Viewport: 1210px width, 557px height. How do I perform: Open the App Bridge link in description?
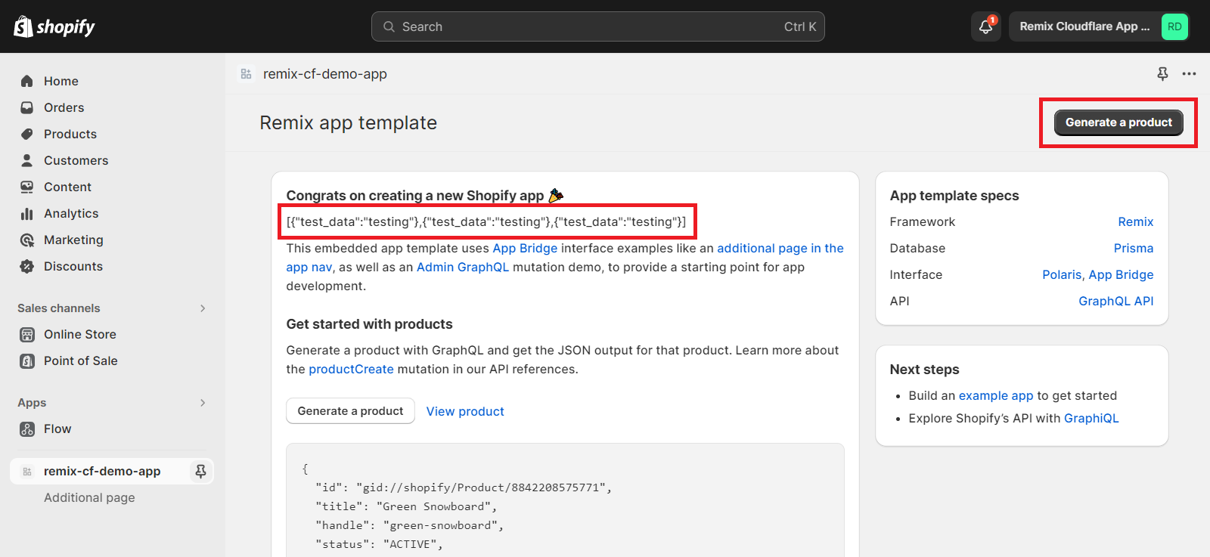pos(525,248)
